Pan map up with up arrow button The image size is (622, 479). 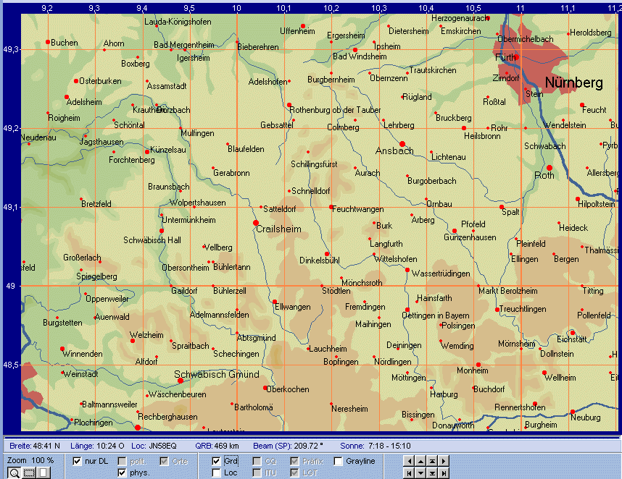(420, 461)
